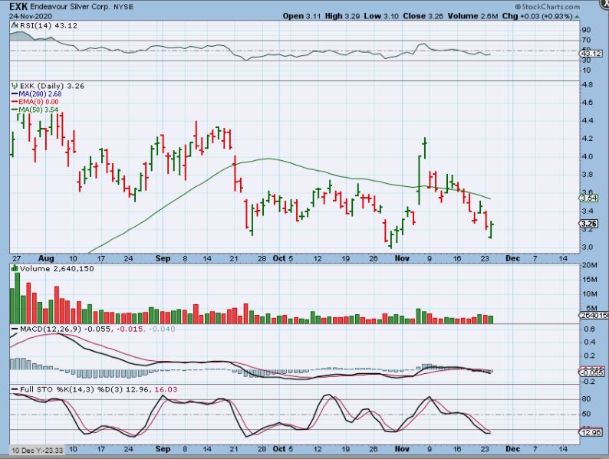Click the 2640150 volume axis tag
Viewport: 609px width, 459px height.
pyautogui.click(x=594, y=316)
